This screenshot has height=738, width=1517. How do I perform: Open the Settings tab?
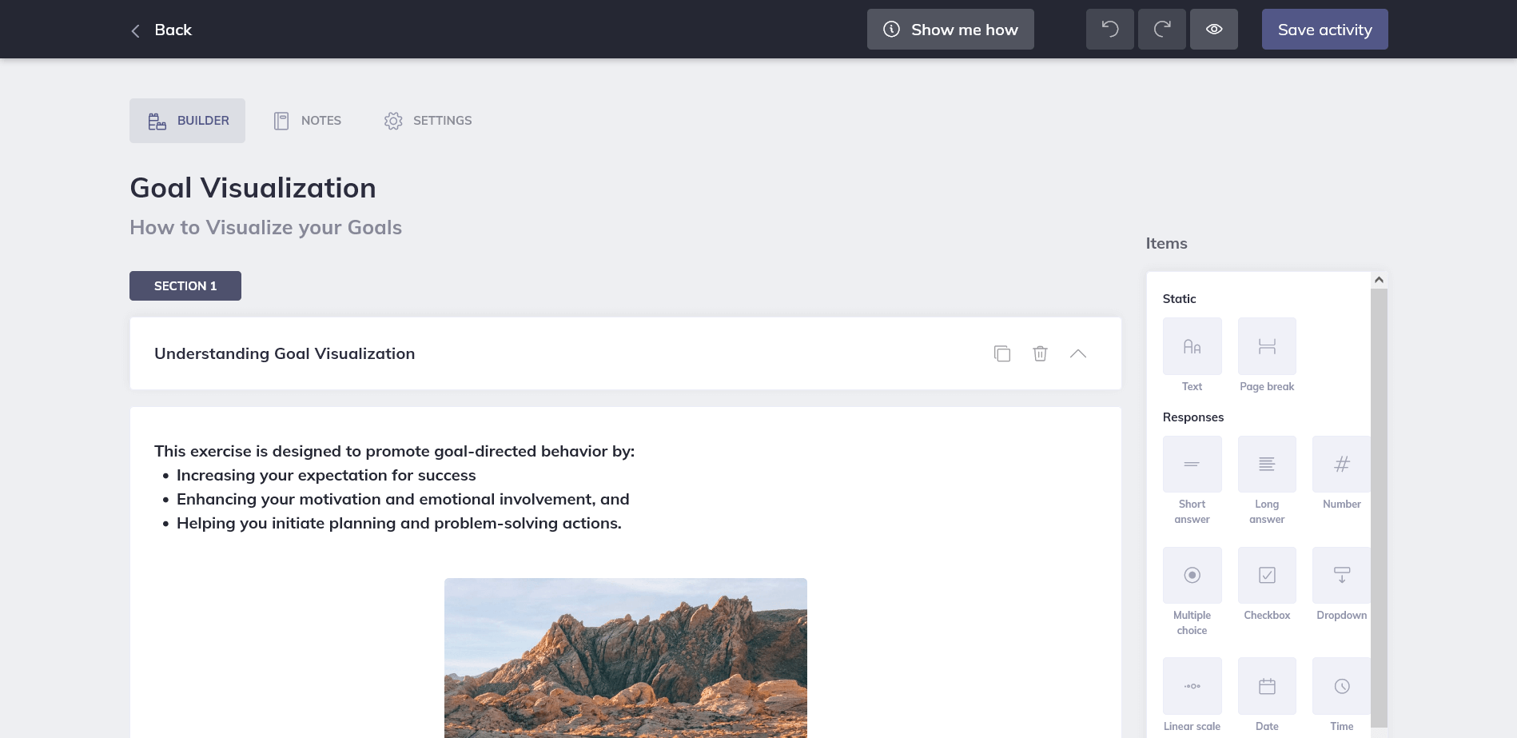pyautogui.click(x=428, y=120)
